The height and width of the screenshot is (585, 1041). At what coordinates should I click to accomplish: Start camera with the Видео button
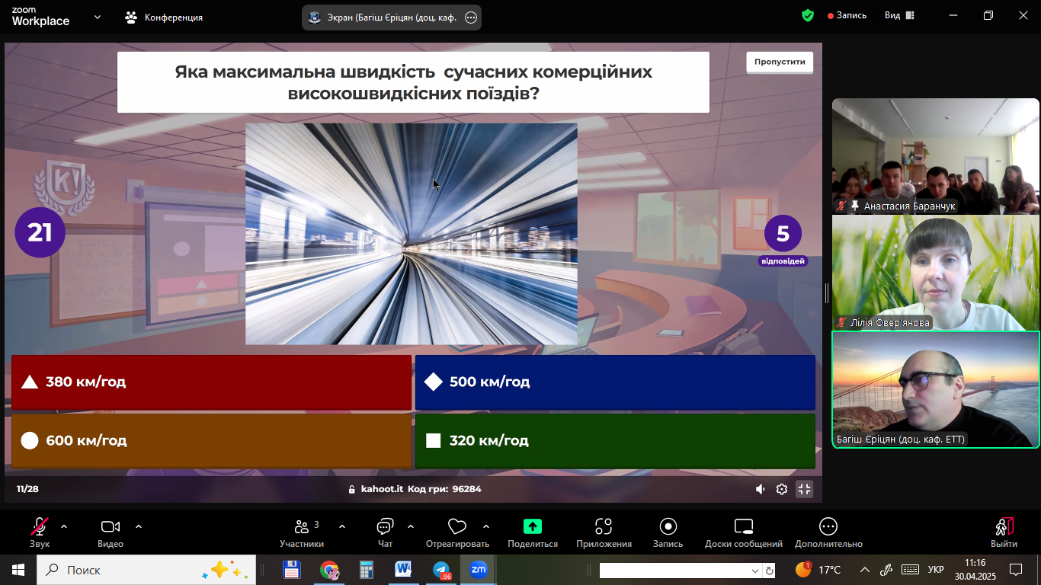111,526
